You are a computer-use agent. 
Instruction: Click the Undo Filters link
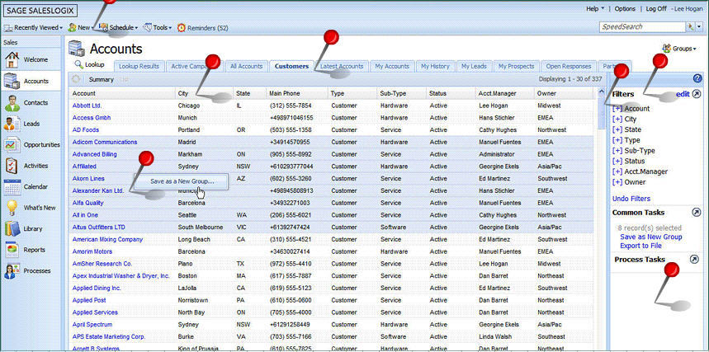coord(631,199)
